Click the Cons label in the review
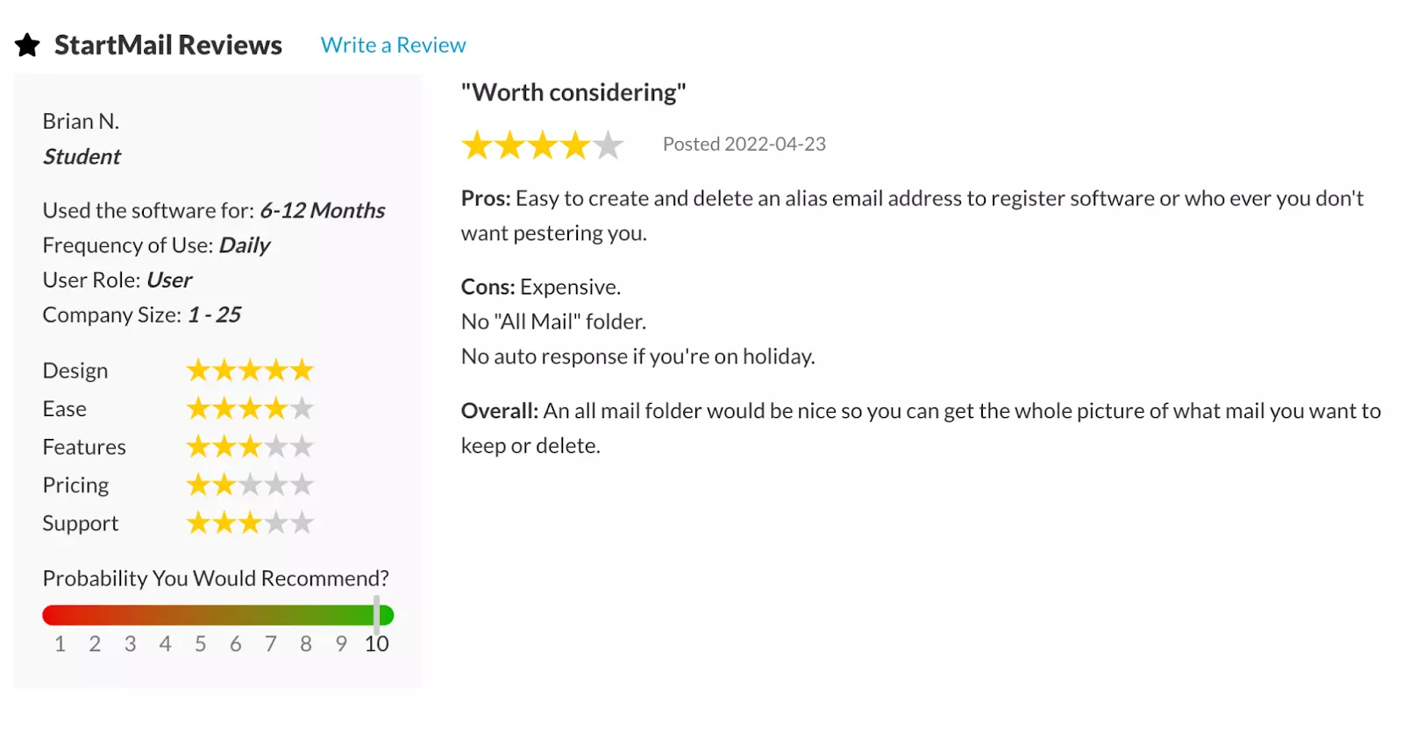 click(x=488, y=287)
